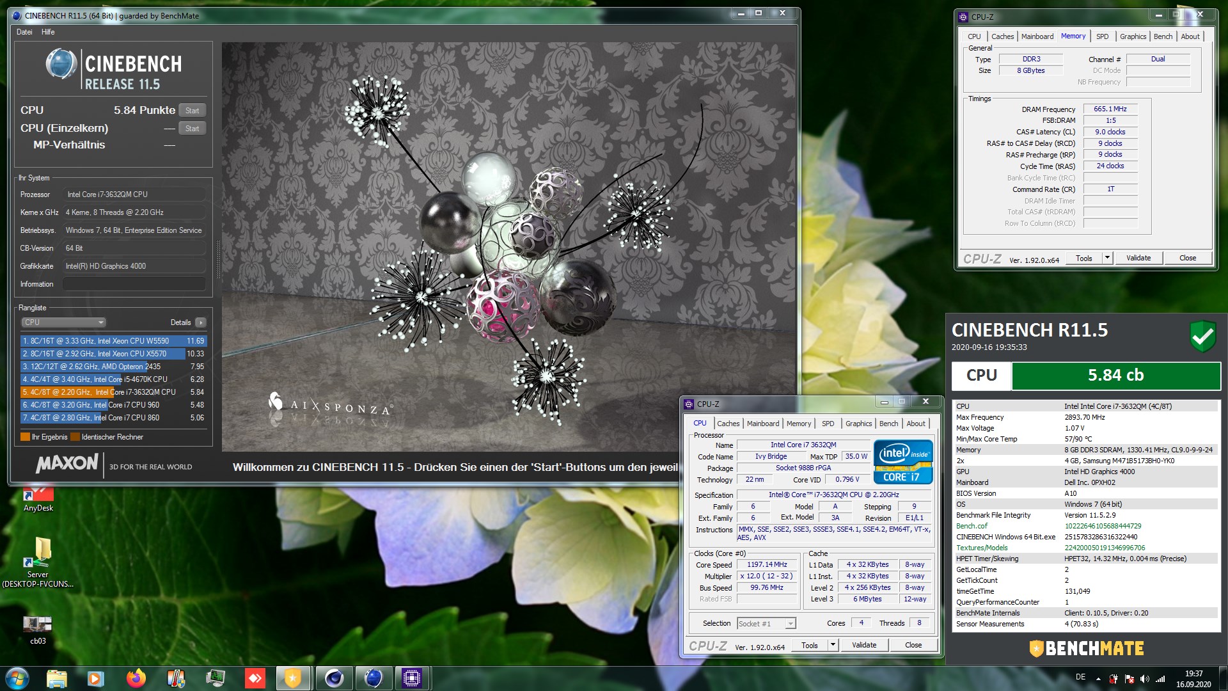Open Memory tab in lower CPU-Z window
Image resolution: width=1228 pixels, height=691 pixels.
pyautogui.click(x=798, y=424)
